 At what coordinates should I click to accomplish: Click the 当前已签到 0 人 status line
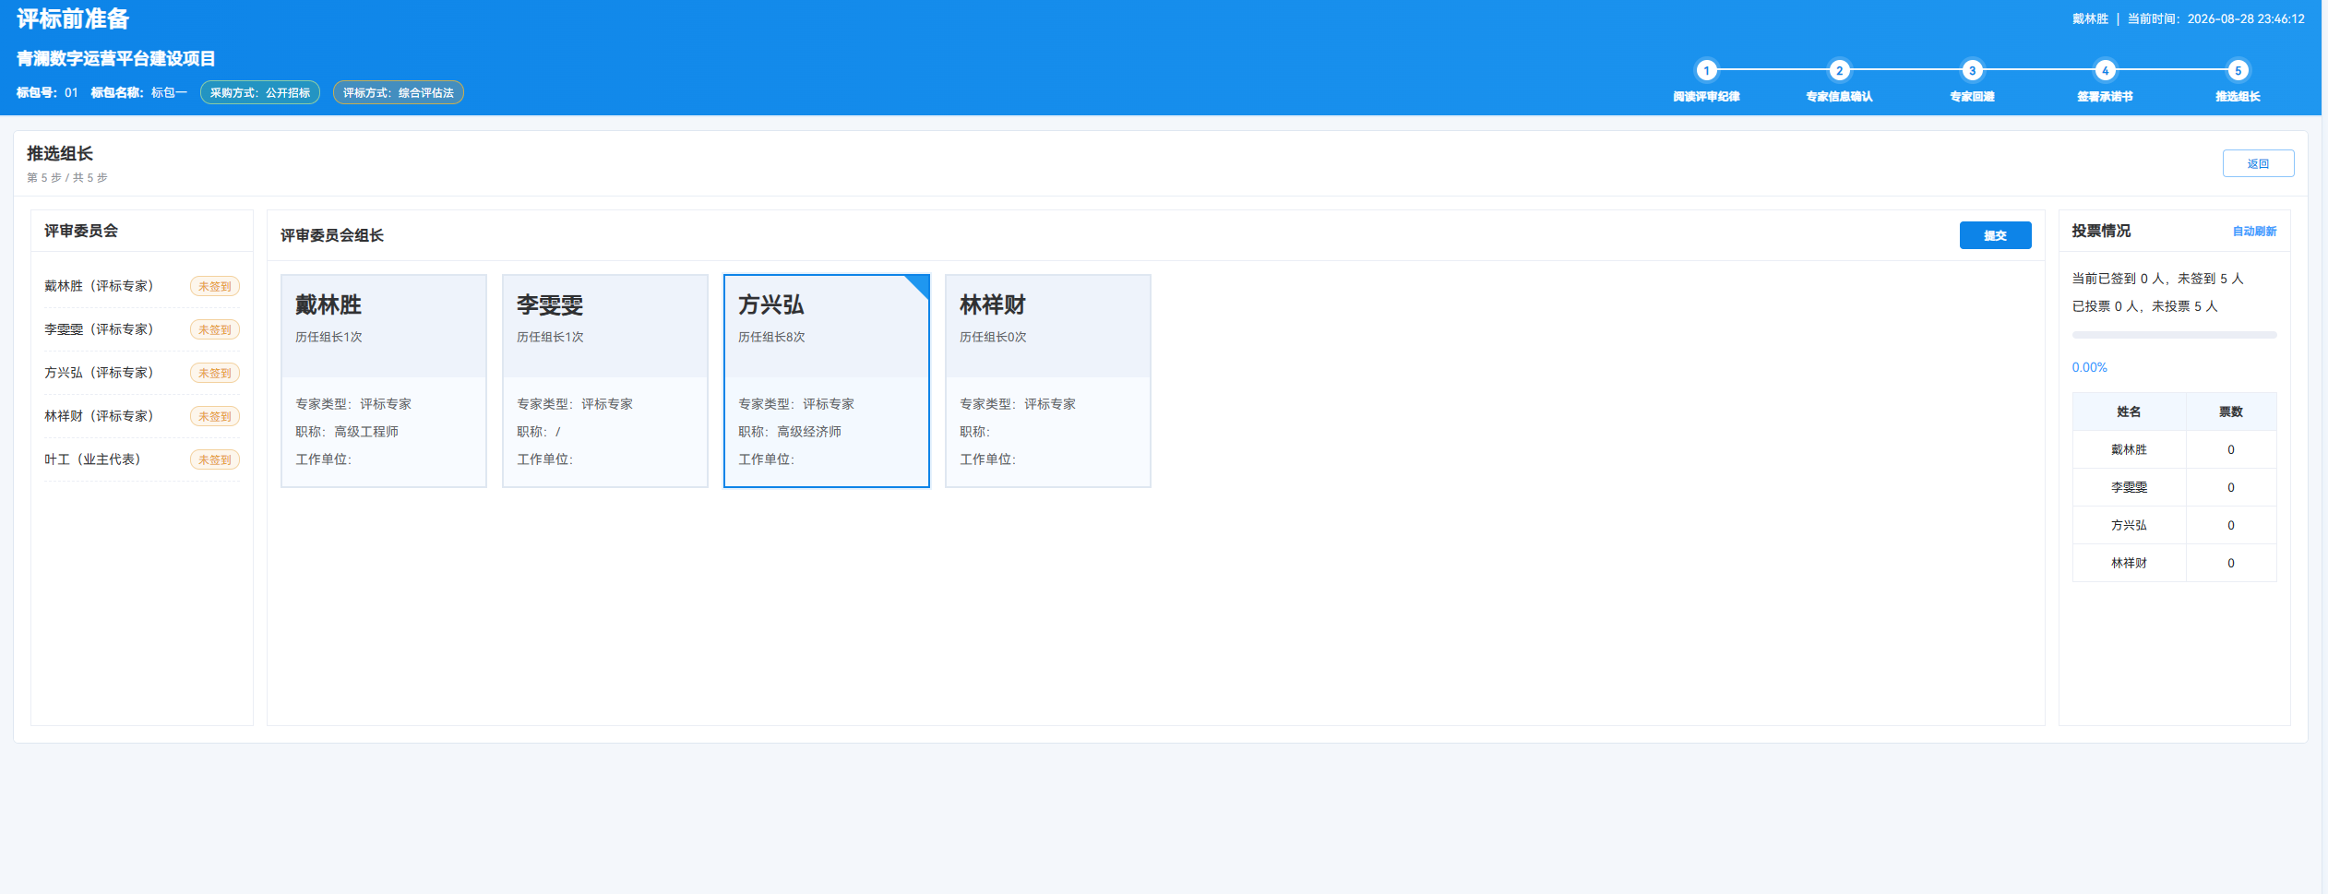(x=2157, y=279)
